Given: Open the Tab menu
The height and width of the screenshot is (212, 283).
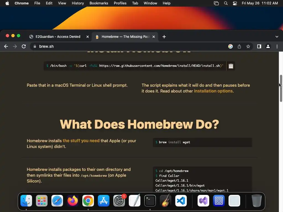Looking at the screenshot, I should 135,3.
